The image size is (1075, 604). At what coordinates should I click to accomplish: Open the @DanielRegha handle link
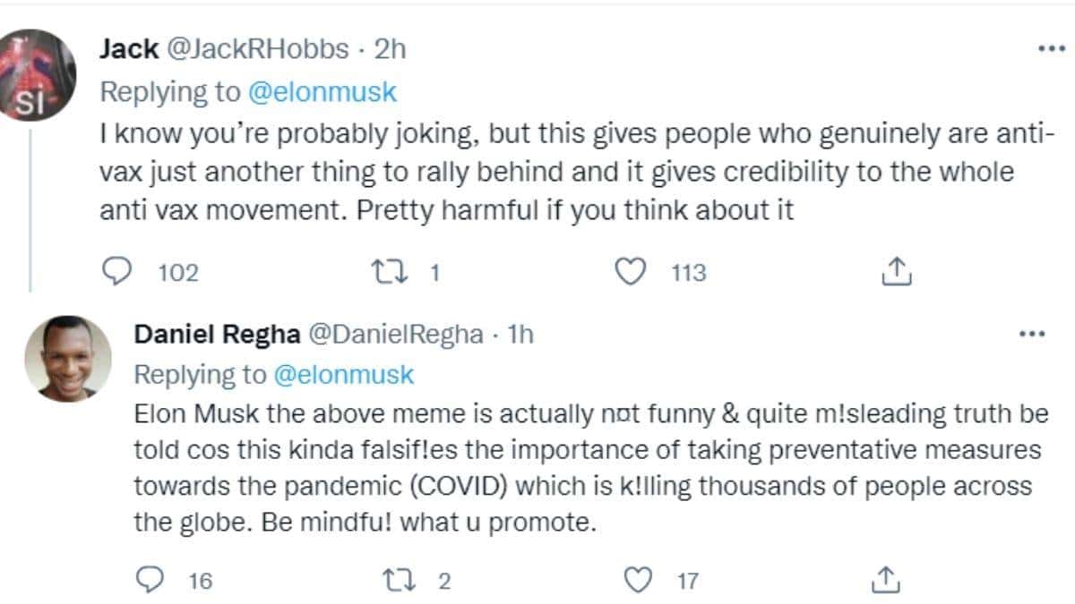399,334
